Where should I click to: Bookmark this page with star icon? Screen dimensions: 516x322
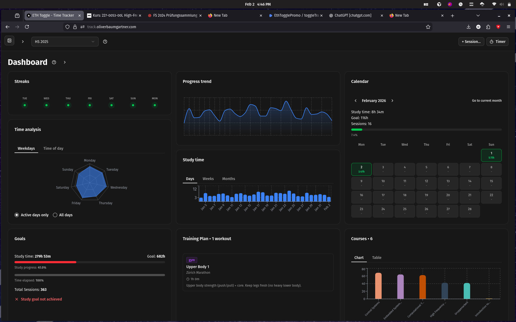click(428, 27)
